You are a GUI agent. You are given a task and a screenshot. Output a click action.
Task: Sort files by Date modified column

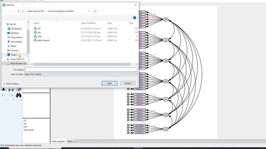tap(88, 23)
